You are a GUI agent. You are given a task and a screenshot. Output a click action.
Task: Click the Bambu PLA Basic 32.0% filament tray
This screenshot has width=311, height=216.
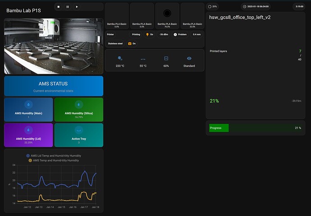pyautogui.click(x=192, y=16)
